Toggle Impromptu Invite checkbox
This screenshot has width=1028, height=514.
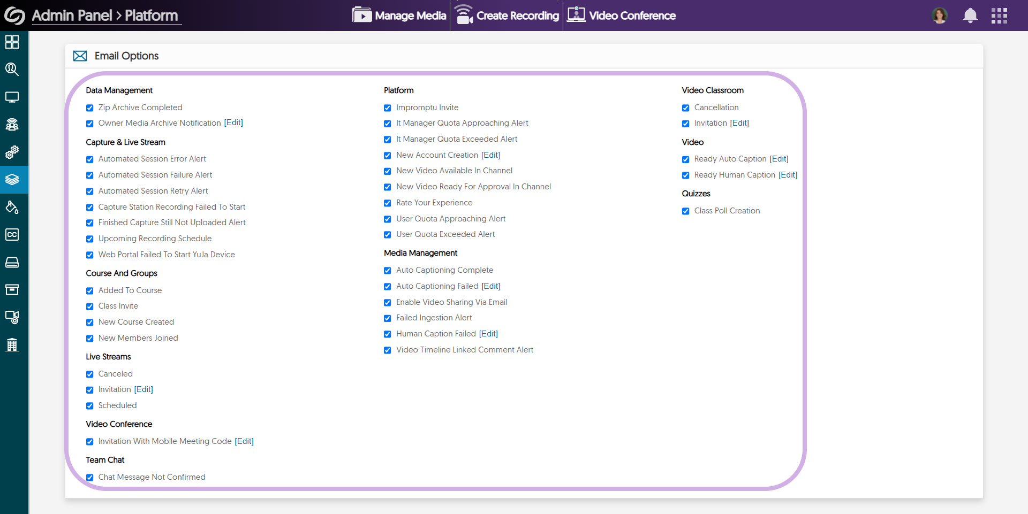tap(388, 108)
